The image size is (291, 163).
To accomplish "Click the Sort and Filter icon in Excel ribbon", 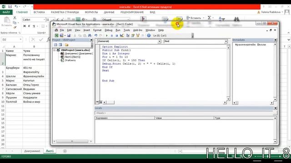I will coord(221,19).
